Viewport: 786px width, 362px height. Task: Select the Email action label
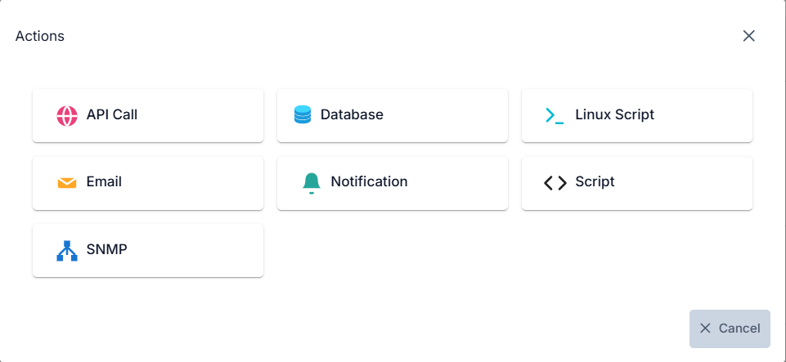(x=104, y=181)
